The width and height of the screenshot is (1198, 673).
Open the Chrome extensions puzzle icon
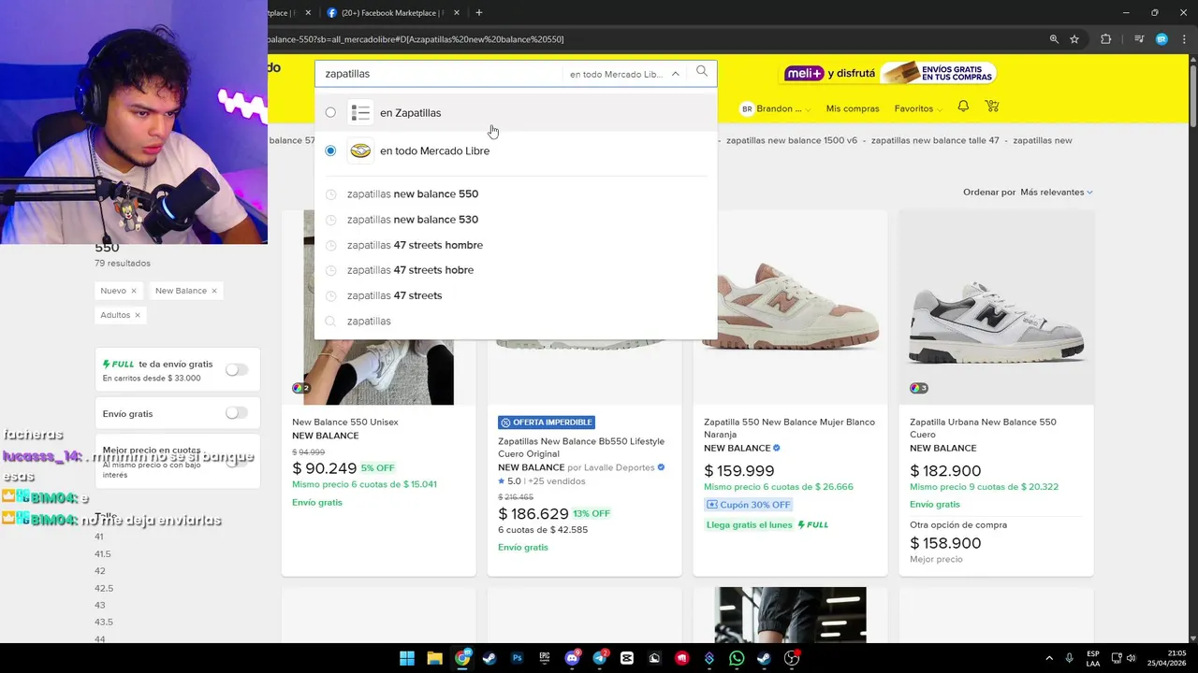point(1106,39)
